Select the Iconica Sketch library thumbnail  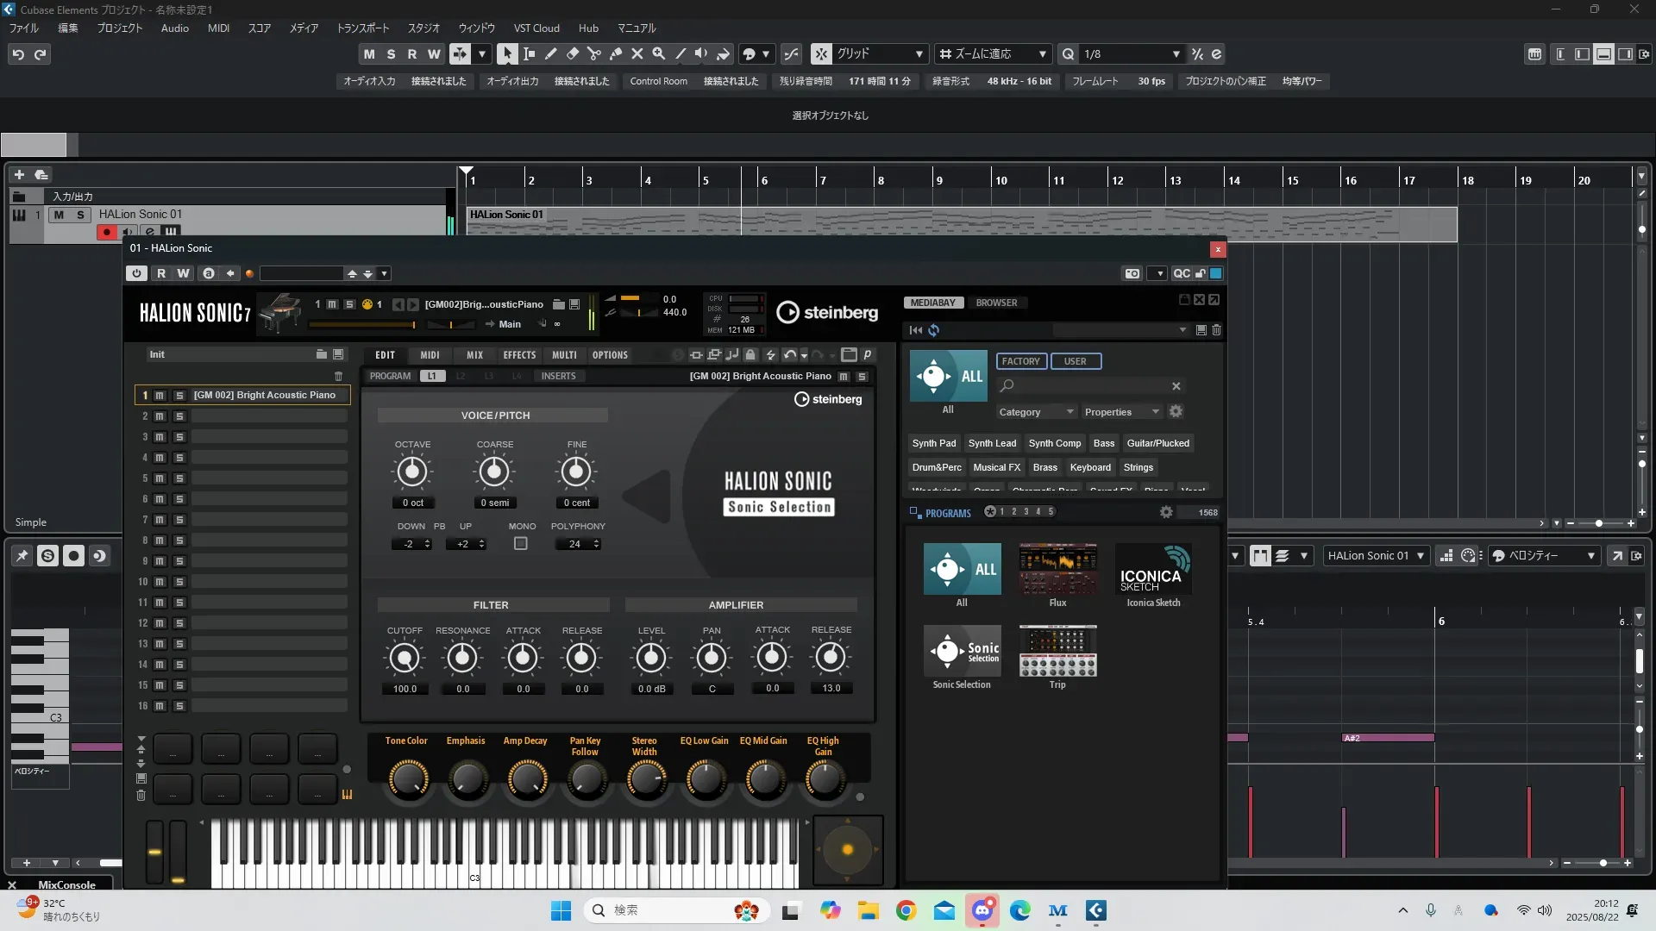tap(1153, 569)
